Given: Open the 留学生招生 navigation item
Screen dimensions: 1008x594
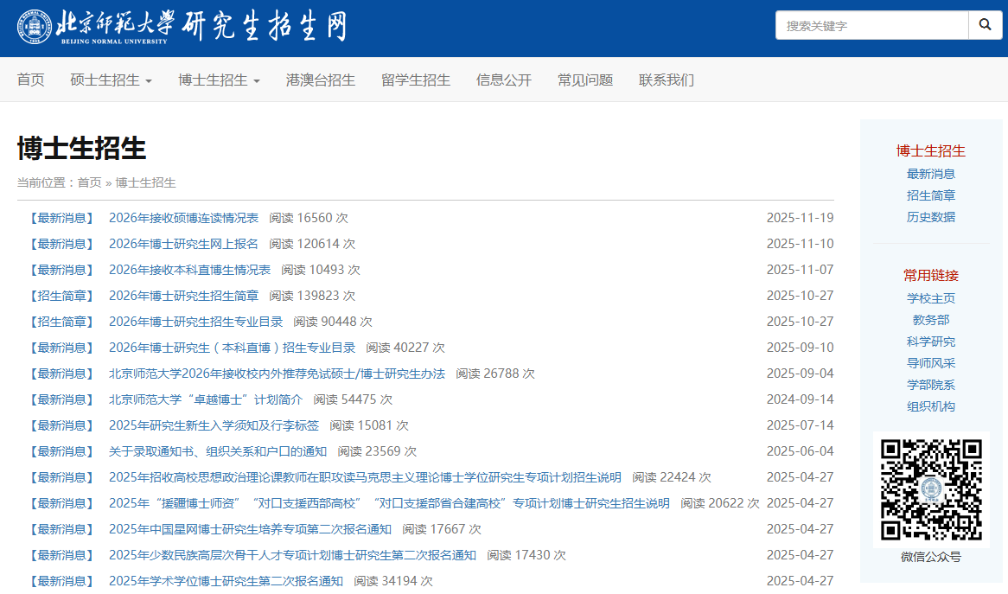Looking at the screenshot, I should click(x=416, y=80).
